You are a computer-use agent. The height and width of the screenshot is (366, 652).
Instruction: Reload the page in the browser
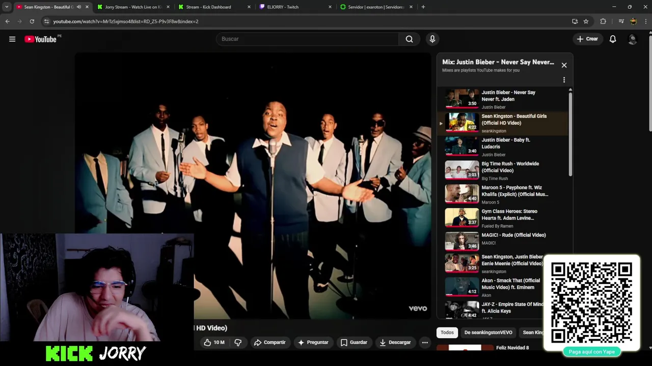[x=32, y=21]
